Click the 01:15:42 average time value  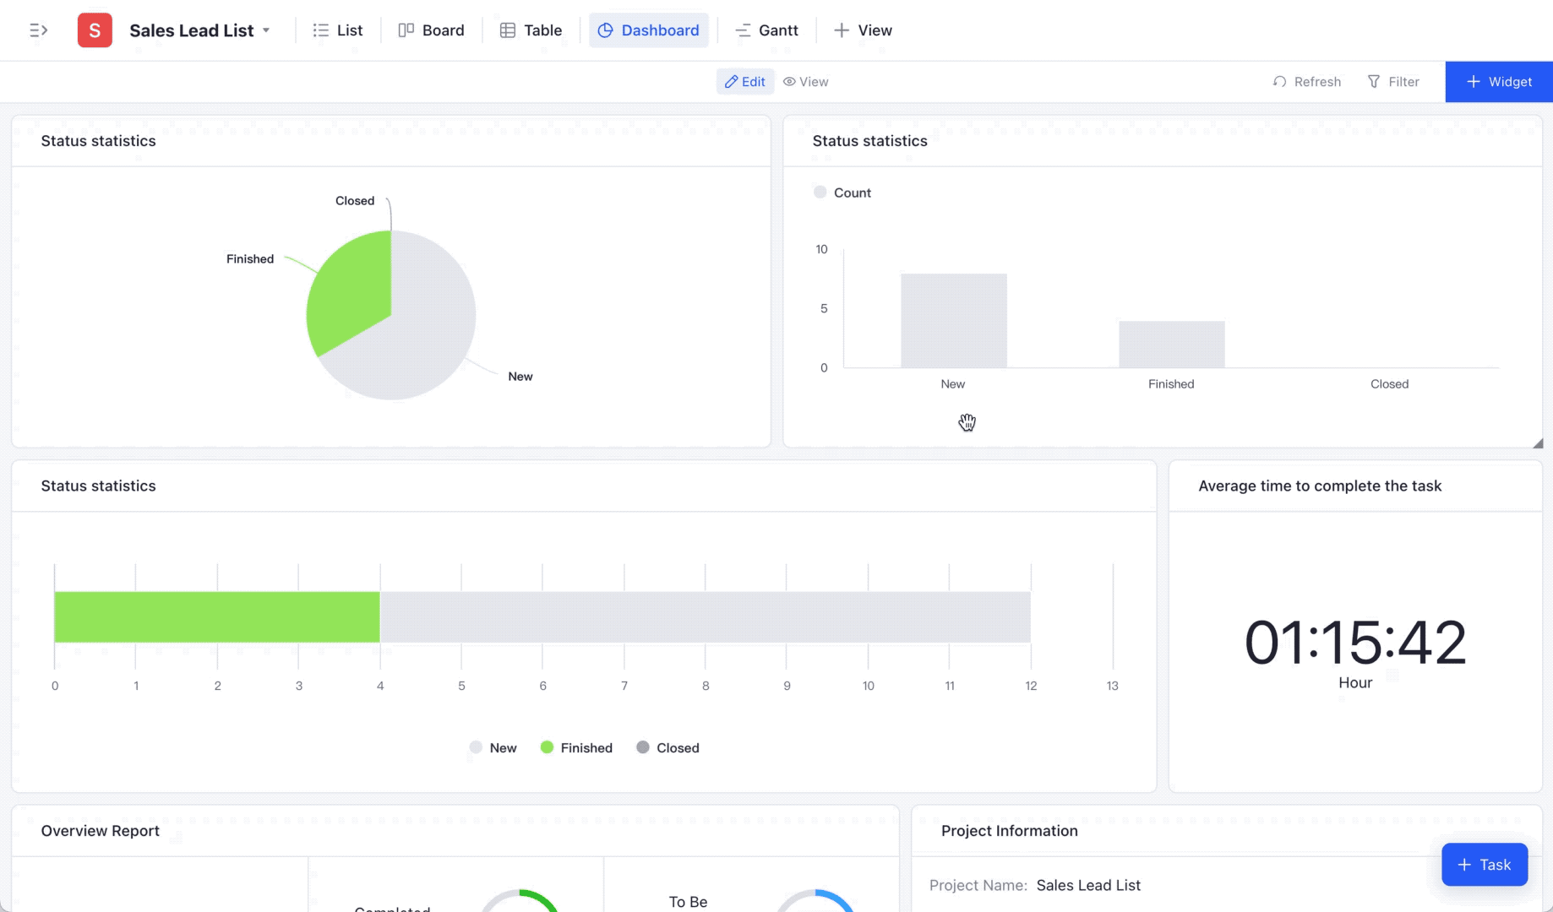pyautogui.click(x=1355, y=643)
